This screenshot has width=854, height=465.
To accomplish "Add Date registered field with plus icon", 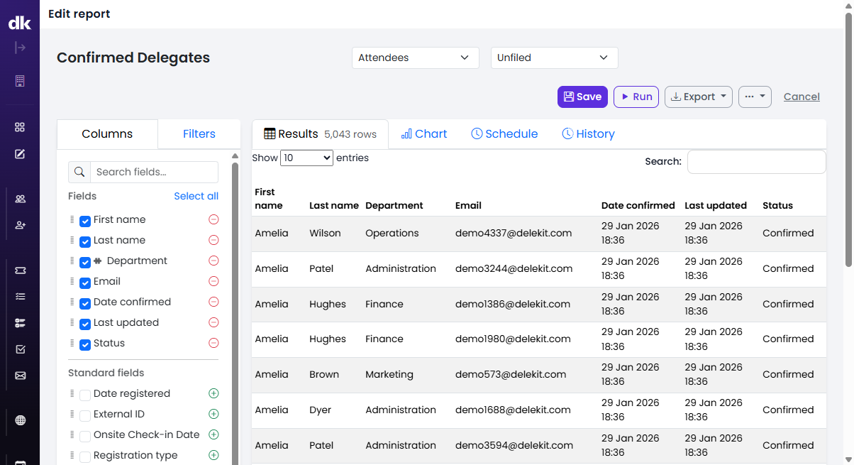I will pyautogui.click(x=213, y=393).
